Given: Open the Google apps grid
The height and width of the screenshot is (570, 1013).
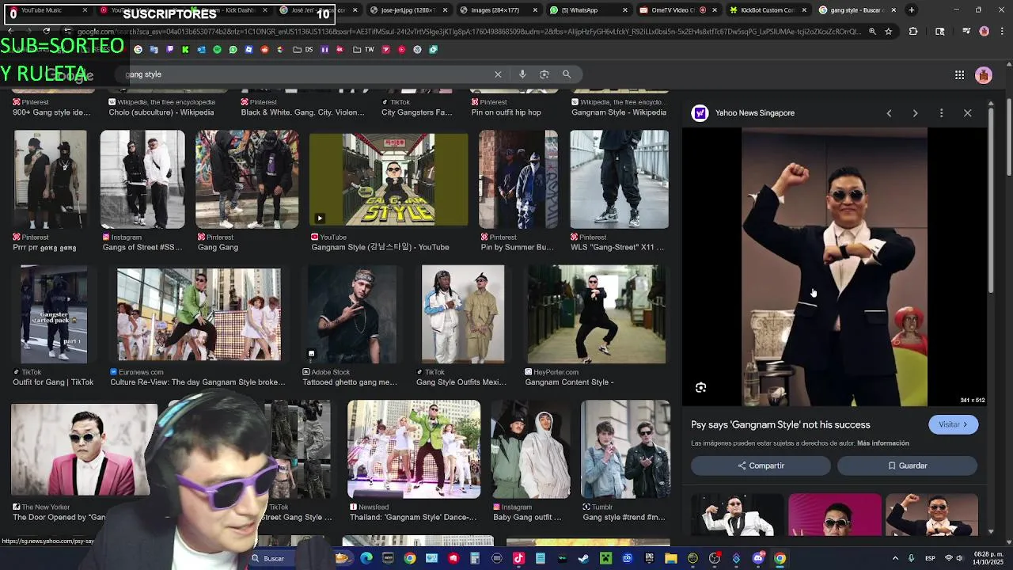Looking at the screenshot, I should [x=959, y=75].
